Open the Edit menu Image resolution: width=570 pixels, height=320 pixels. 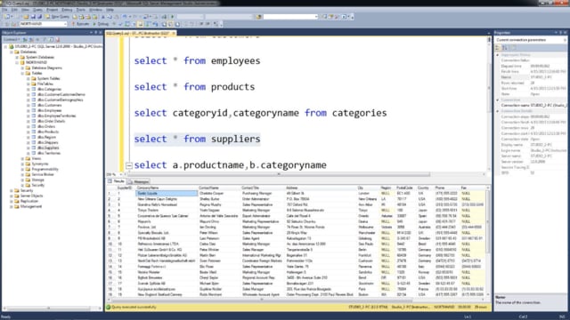pyautogui.click(x=14, y=10)
